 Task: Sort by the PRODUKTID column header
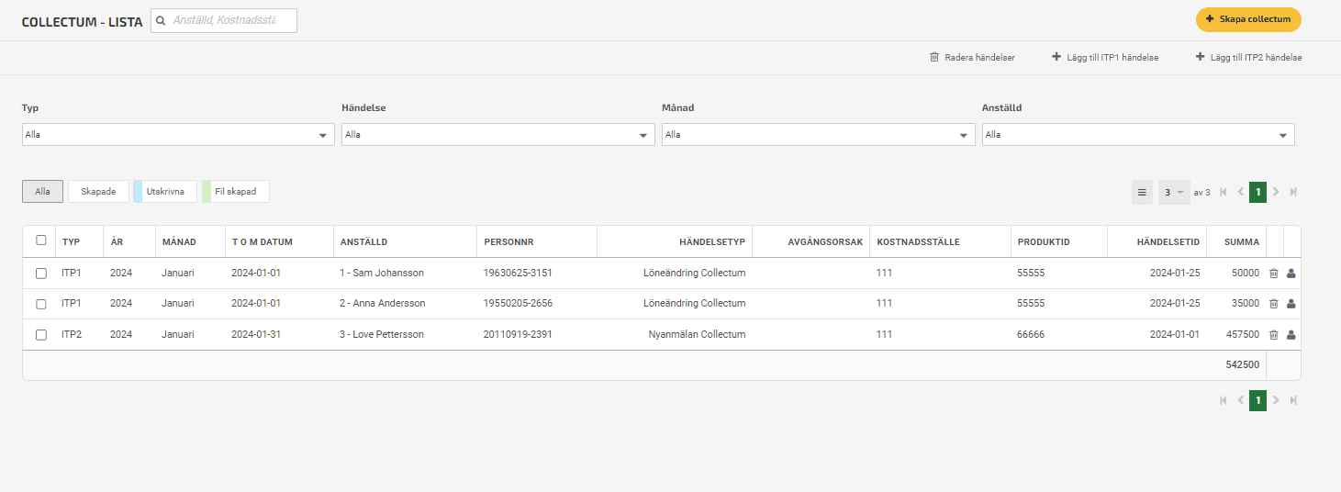[x=1044, y=242]
